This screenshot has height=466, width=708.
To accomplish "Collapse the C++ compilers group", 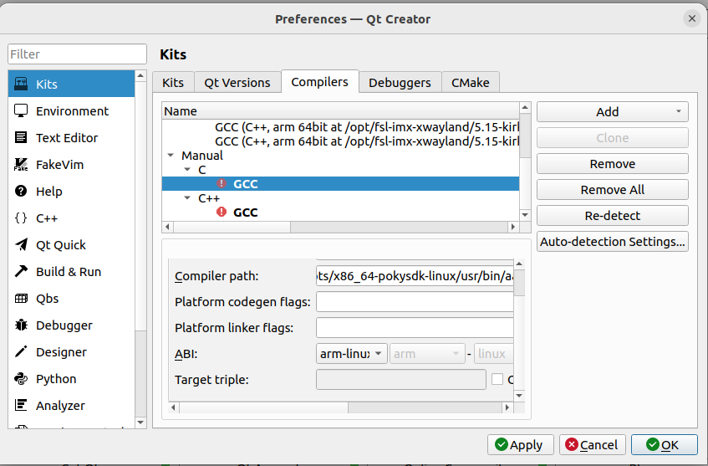I will 187,198.
